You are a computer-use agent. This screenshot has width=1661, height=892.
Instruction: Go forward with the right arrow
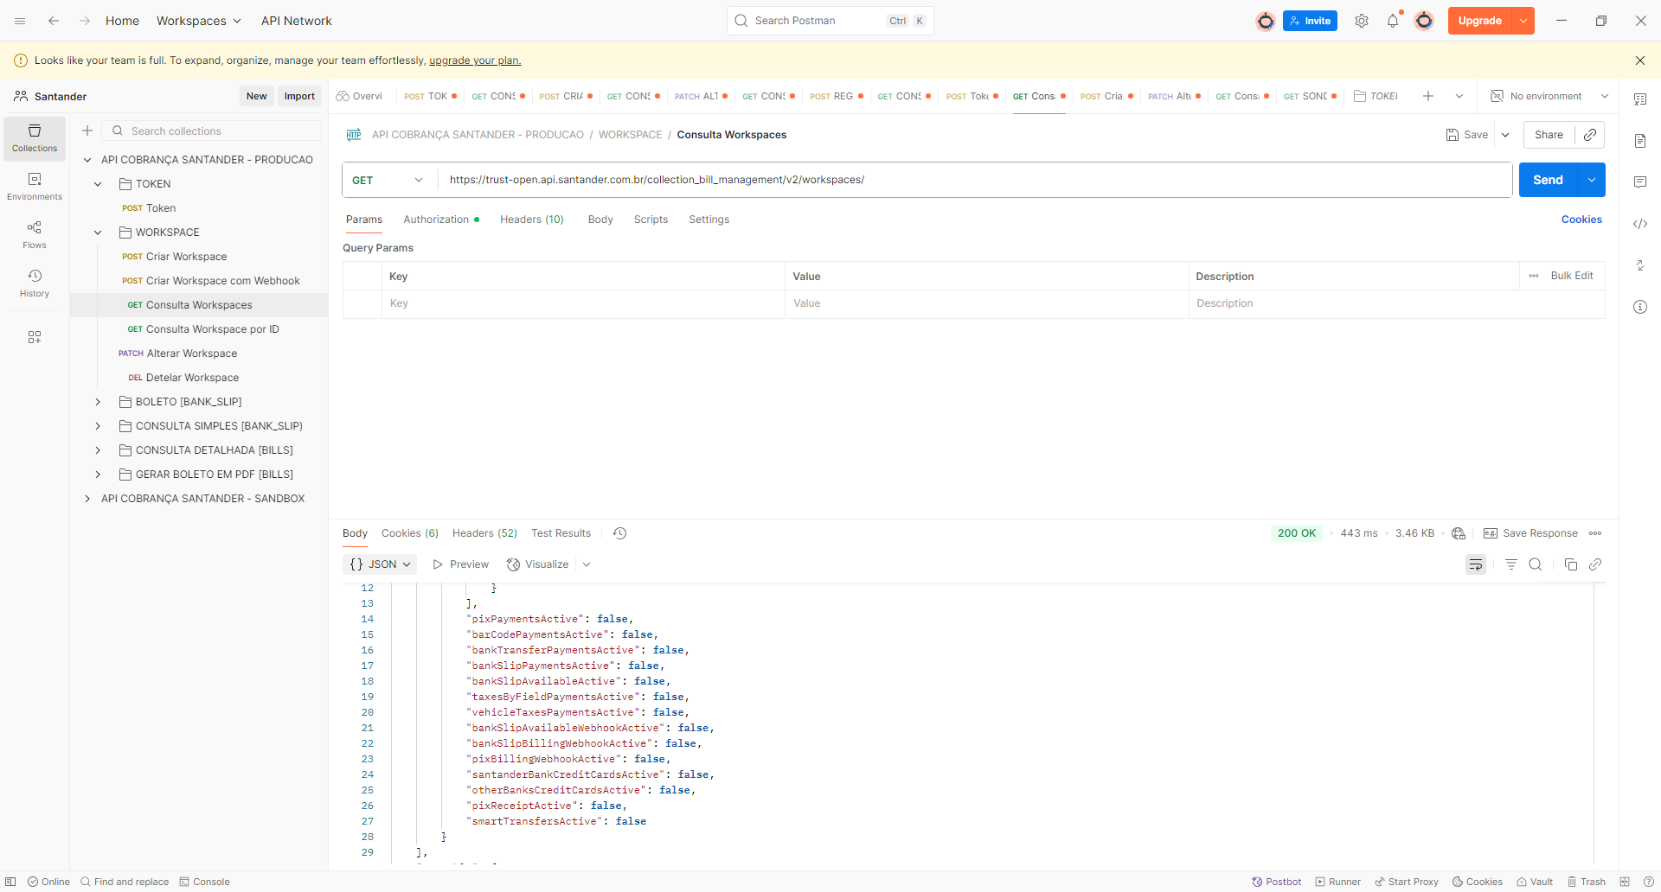click(x=85, y=21)
